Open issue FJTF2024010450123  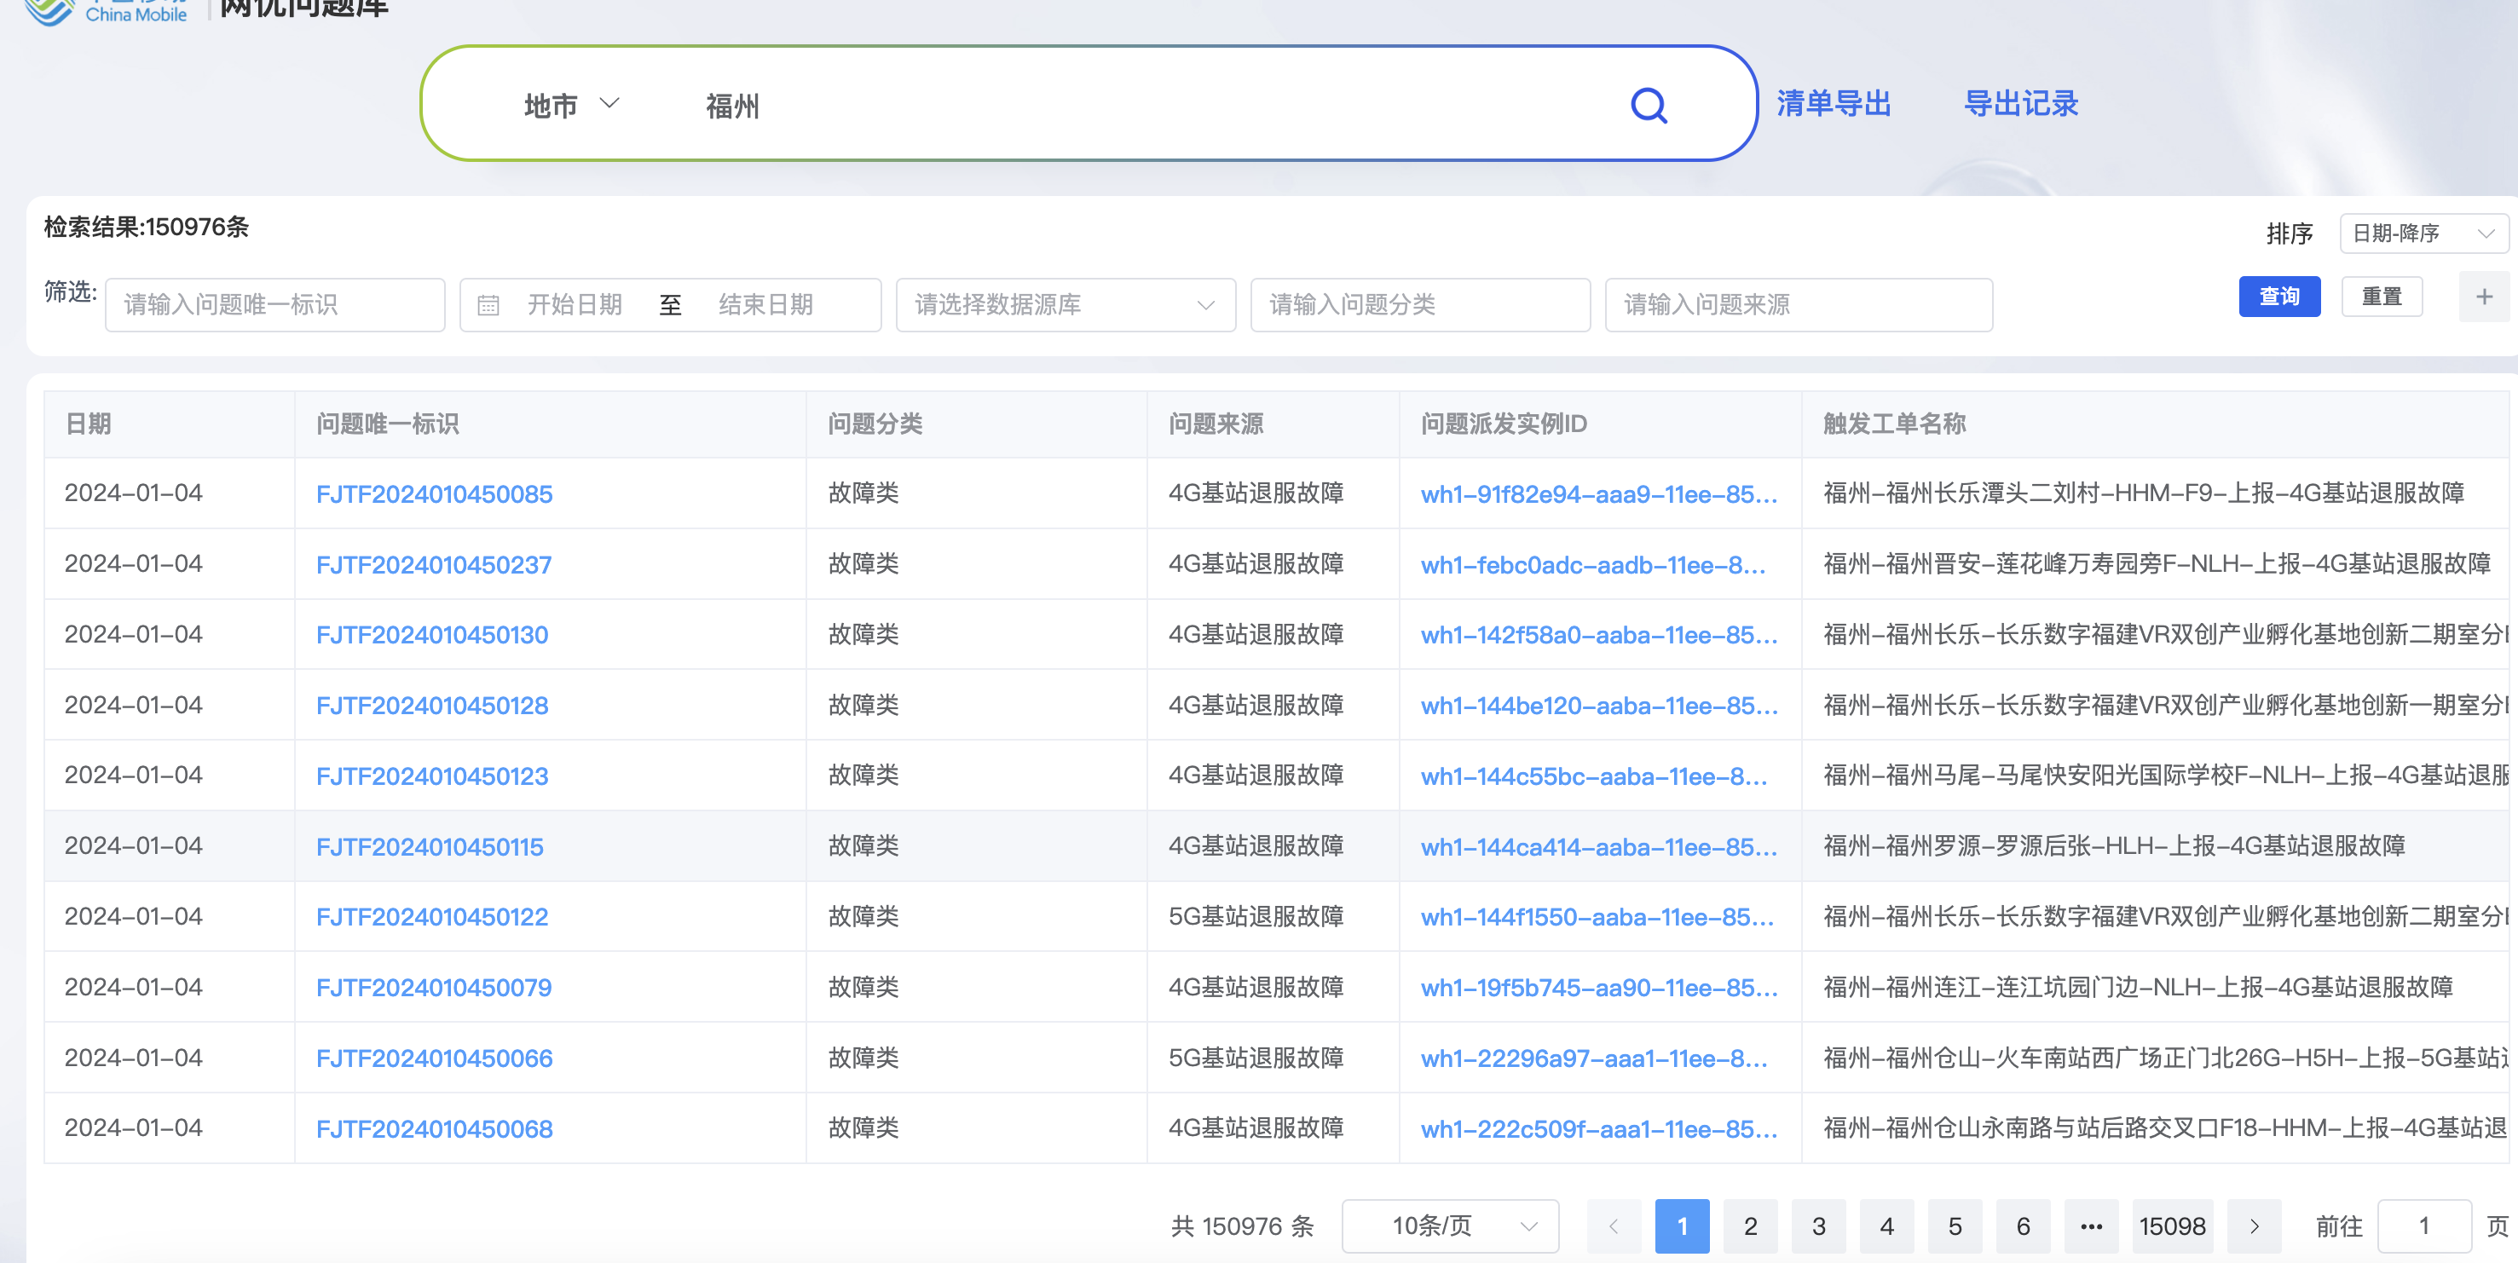coord(432,776)
